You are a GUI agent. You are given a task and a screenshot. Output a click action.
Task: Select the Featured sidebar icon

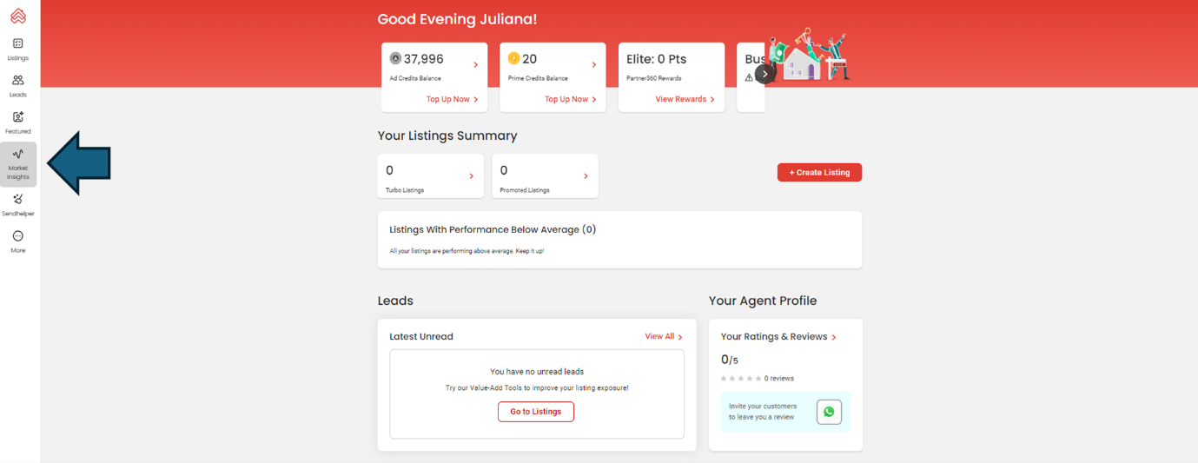[x=17, y=122]
